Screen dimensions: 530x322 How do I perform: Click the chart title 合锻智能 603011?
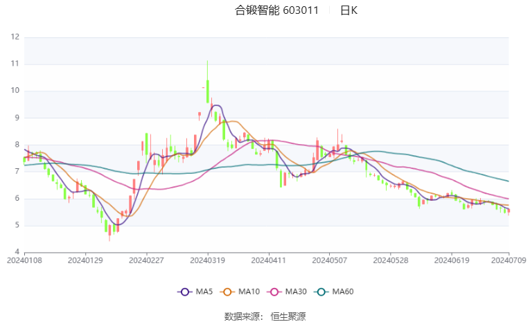point(276,10)
